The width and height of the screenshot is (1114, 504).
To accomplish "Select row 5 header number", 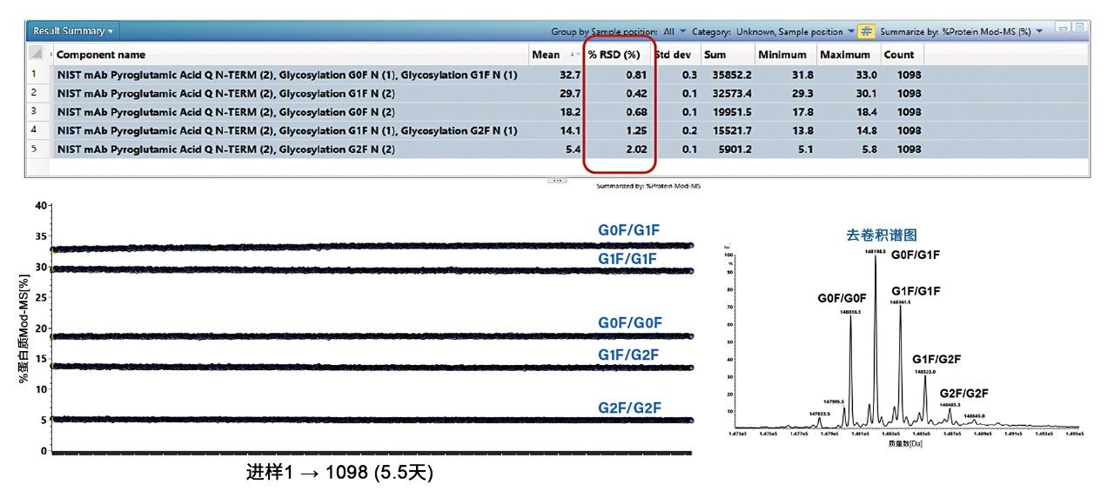I will (34, 149).
